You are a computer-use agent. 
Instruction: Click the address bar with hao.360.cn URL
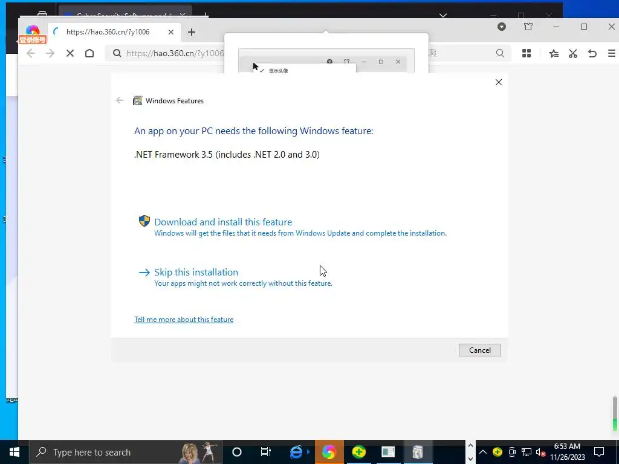click(175, 53)
